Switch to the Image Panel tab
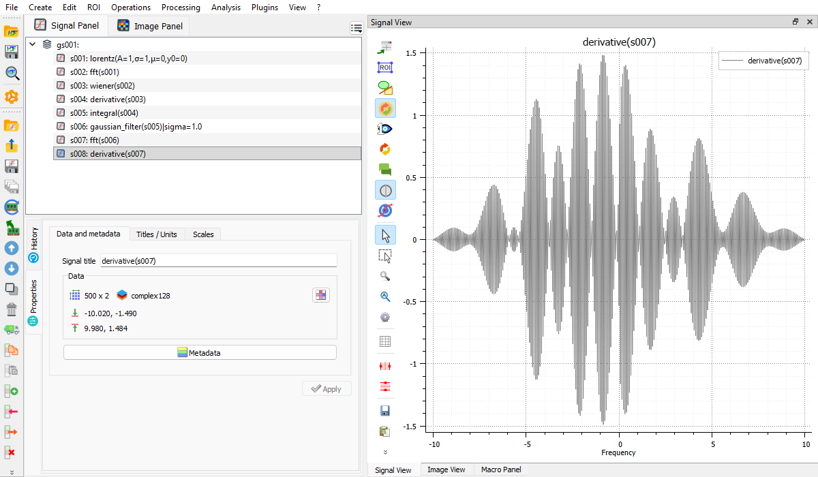 point(150,27)
